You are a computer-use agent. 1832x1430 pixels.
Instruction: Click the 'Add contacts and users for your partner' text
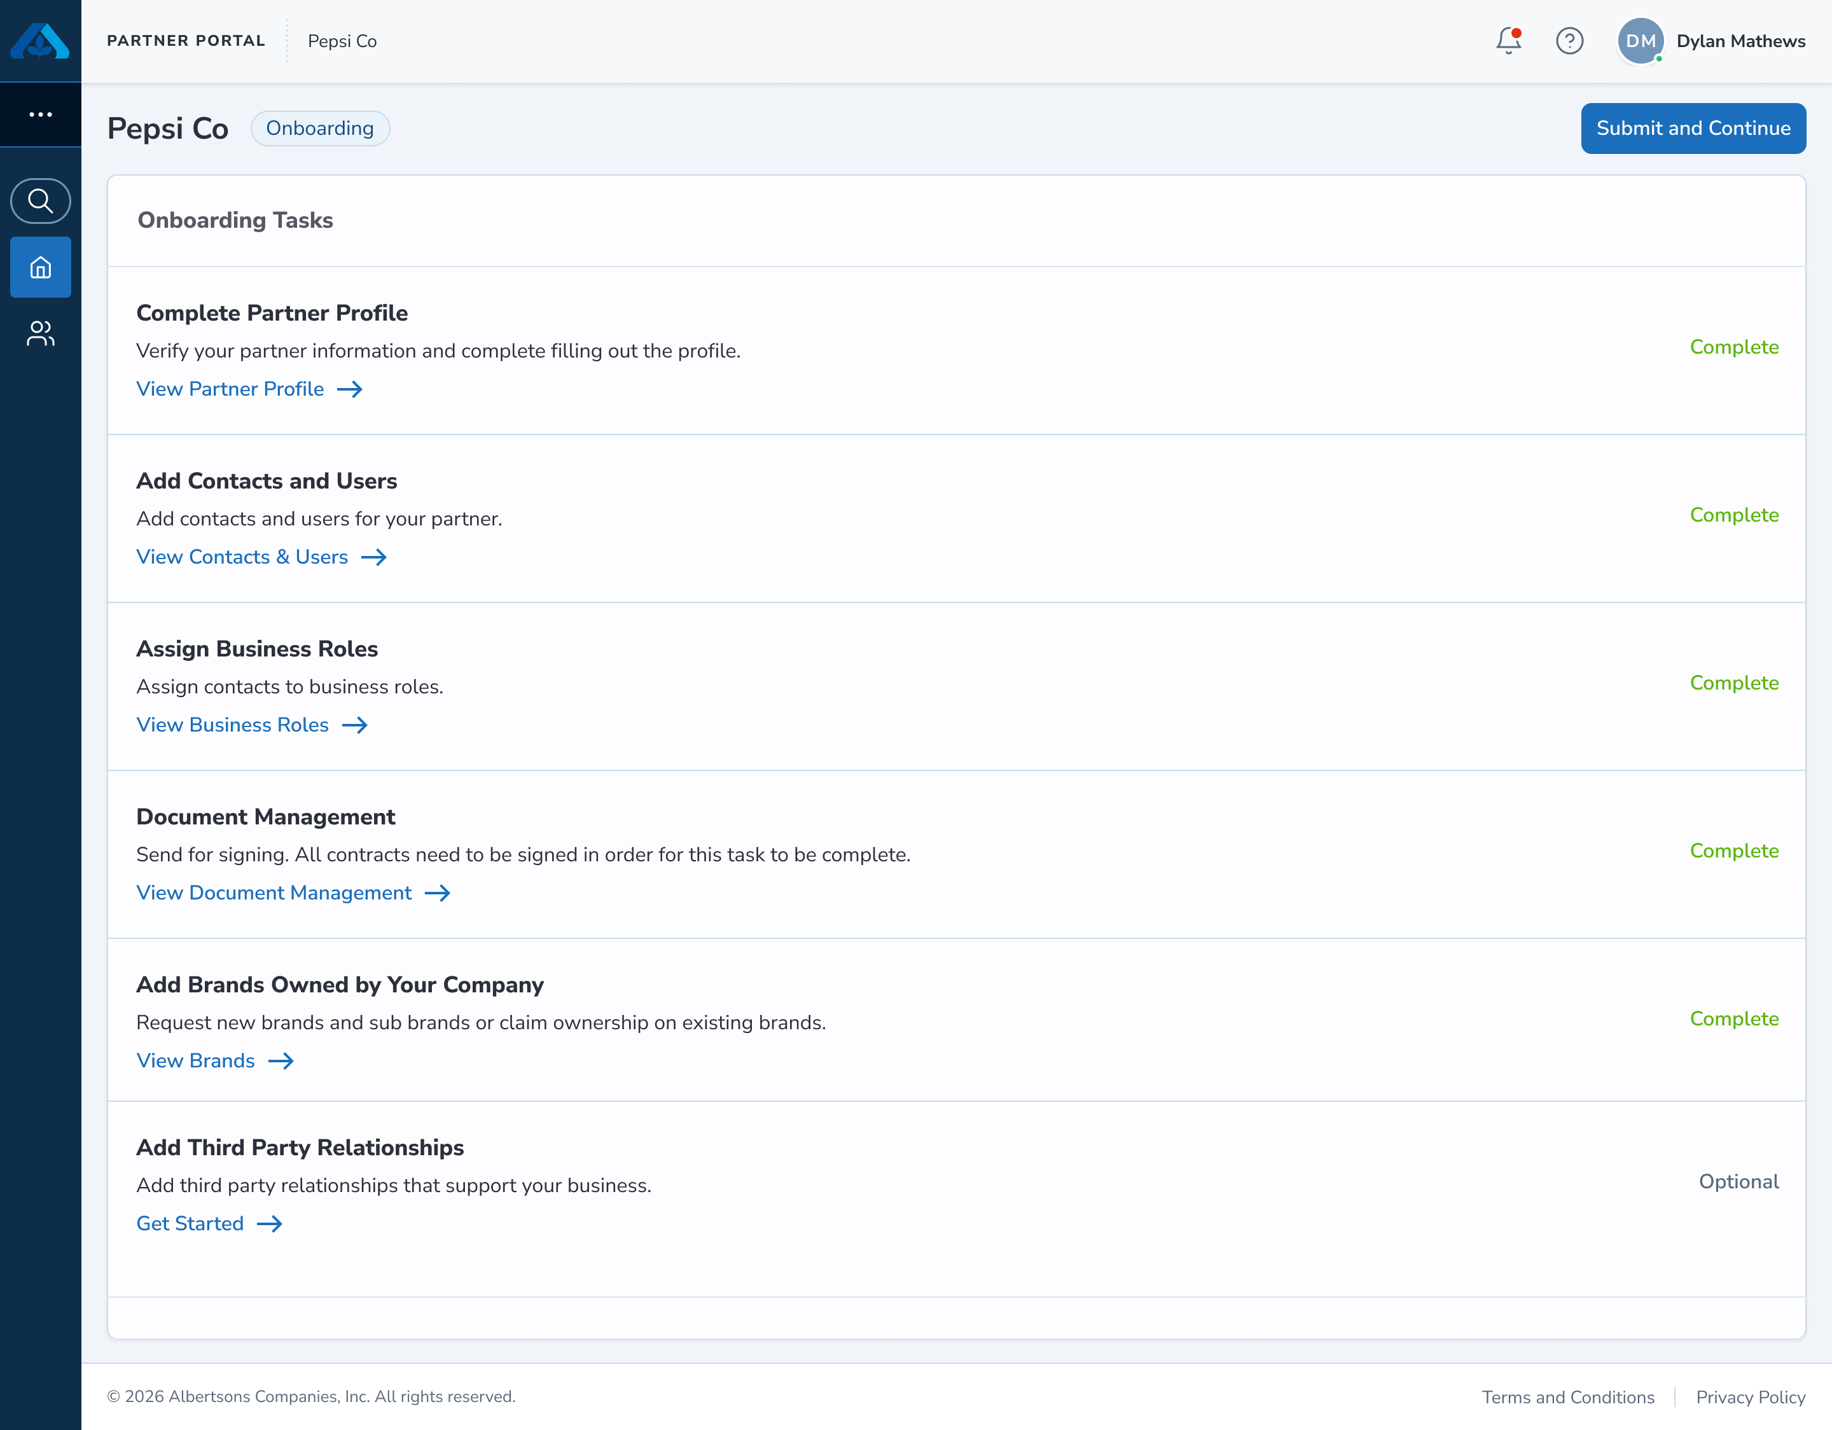coord(319,519)
